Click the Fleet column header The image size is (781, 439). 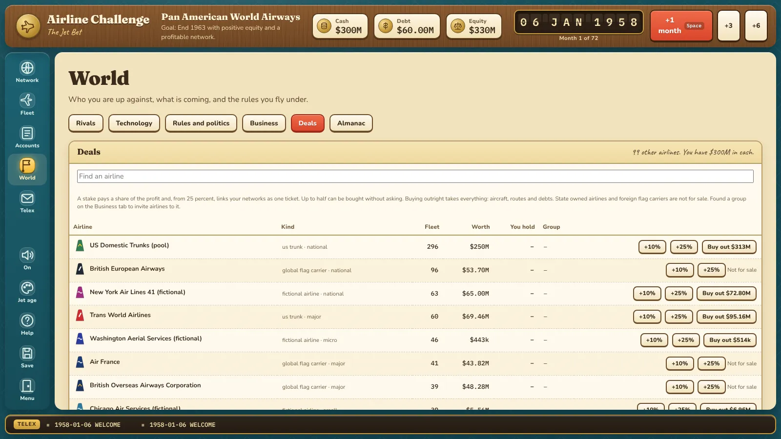click(x=432, y=227)
